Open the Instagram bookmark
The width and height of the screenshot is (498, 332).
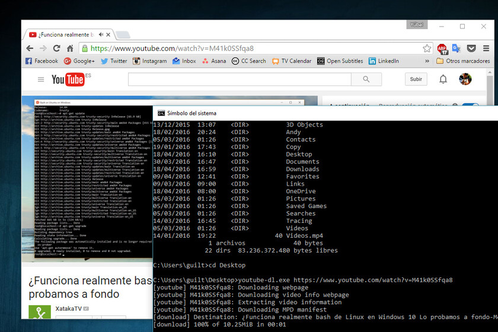tap(149, 61)
